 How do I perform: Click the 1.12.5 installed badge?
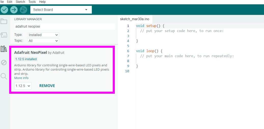(x=26, y=59)
